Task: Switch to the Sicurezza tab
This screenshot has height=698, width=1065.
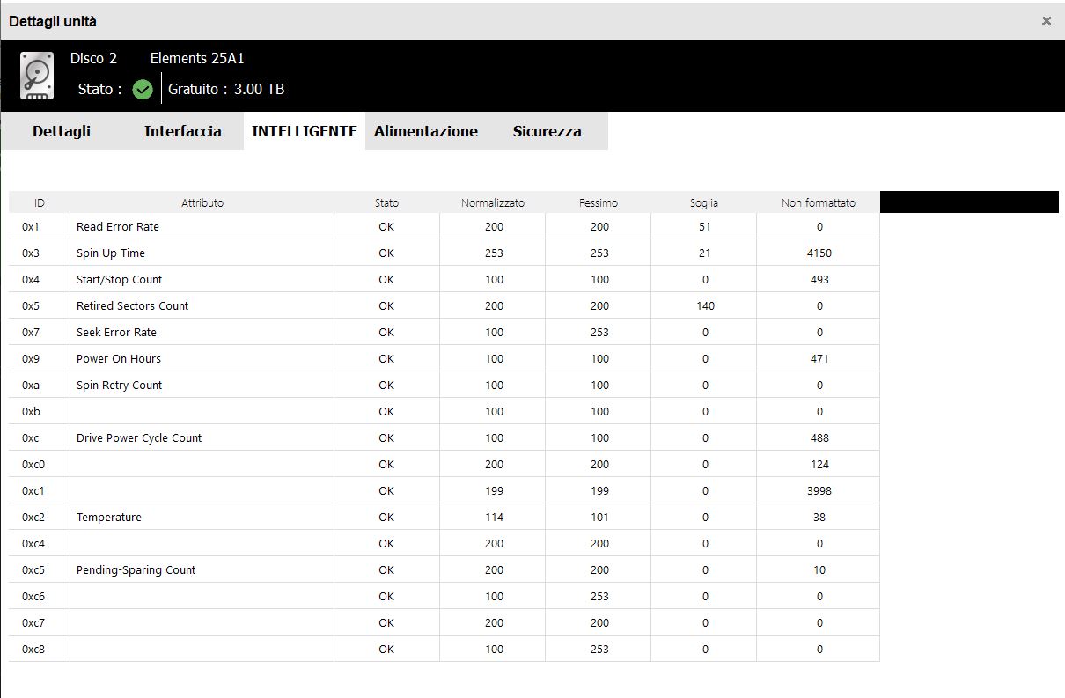Action: (547, 131)
